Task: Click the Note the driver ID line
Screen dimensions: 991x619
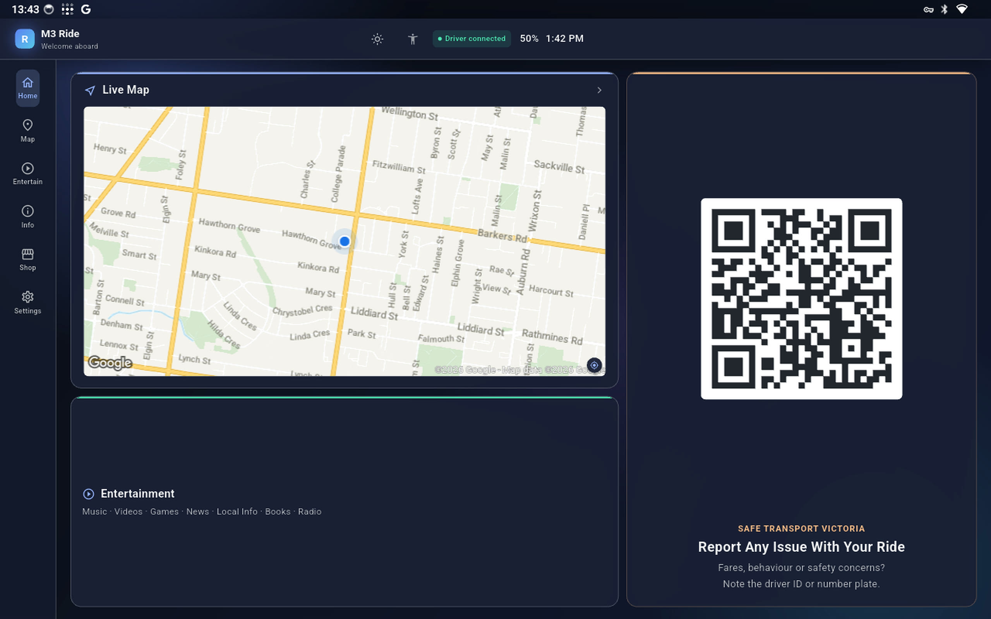Action: [801, 584]
